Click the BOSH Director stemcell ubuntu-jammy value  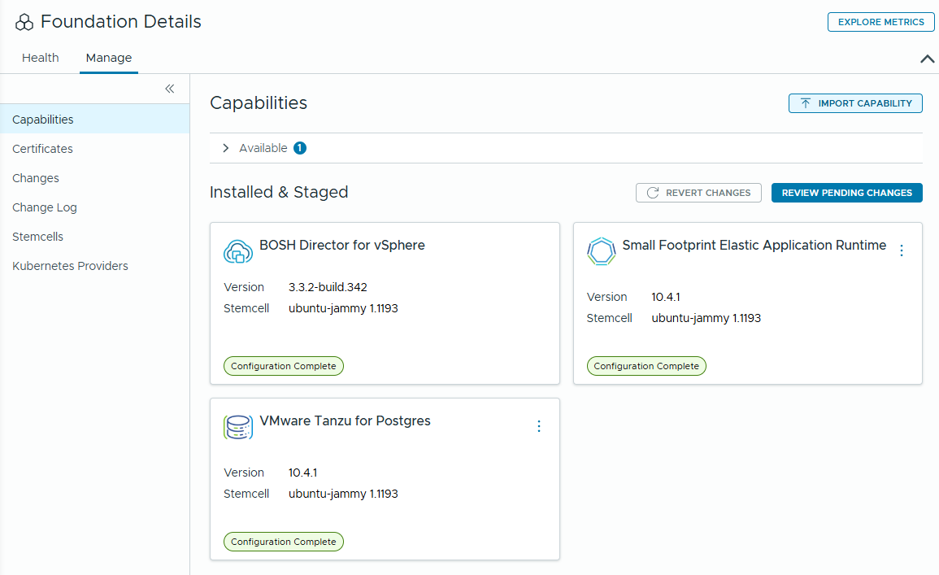pyautogui.click(x=343, y=308)
